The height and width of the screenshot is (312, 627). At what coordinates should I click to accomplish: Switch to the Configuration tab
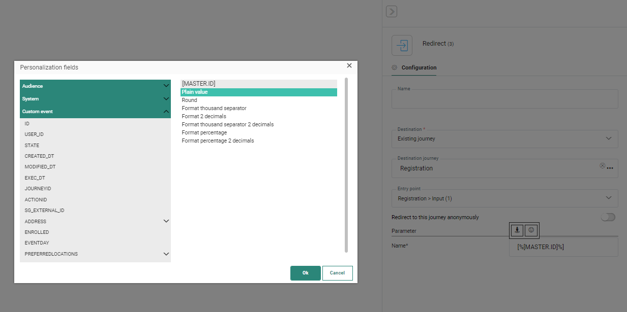pos(419,67)
